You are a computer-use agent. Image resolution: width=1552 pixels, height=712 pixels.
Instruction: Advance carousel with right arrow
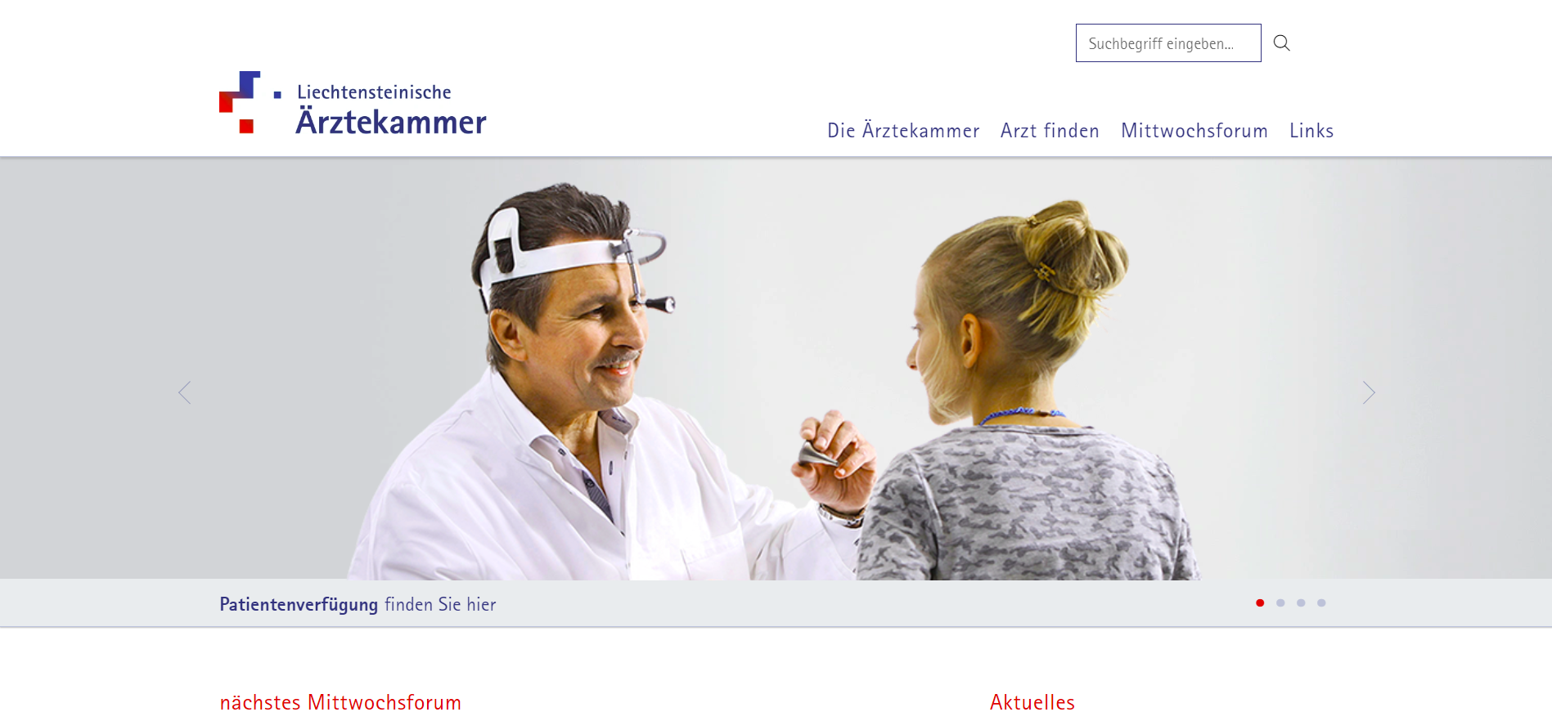[x=1369, y=393]
